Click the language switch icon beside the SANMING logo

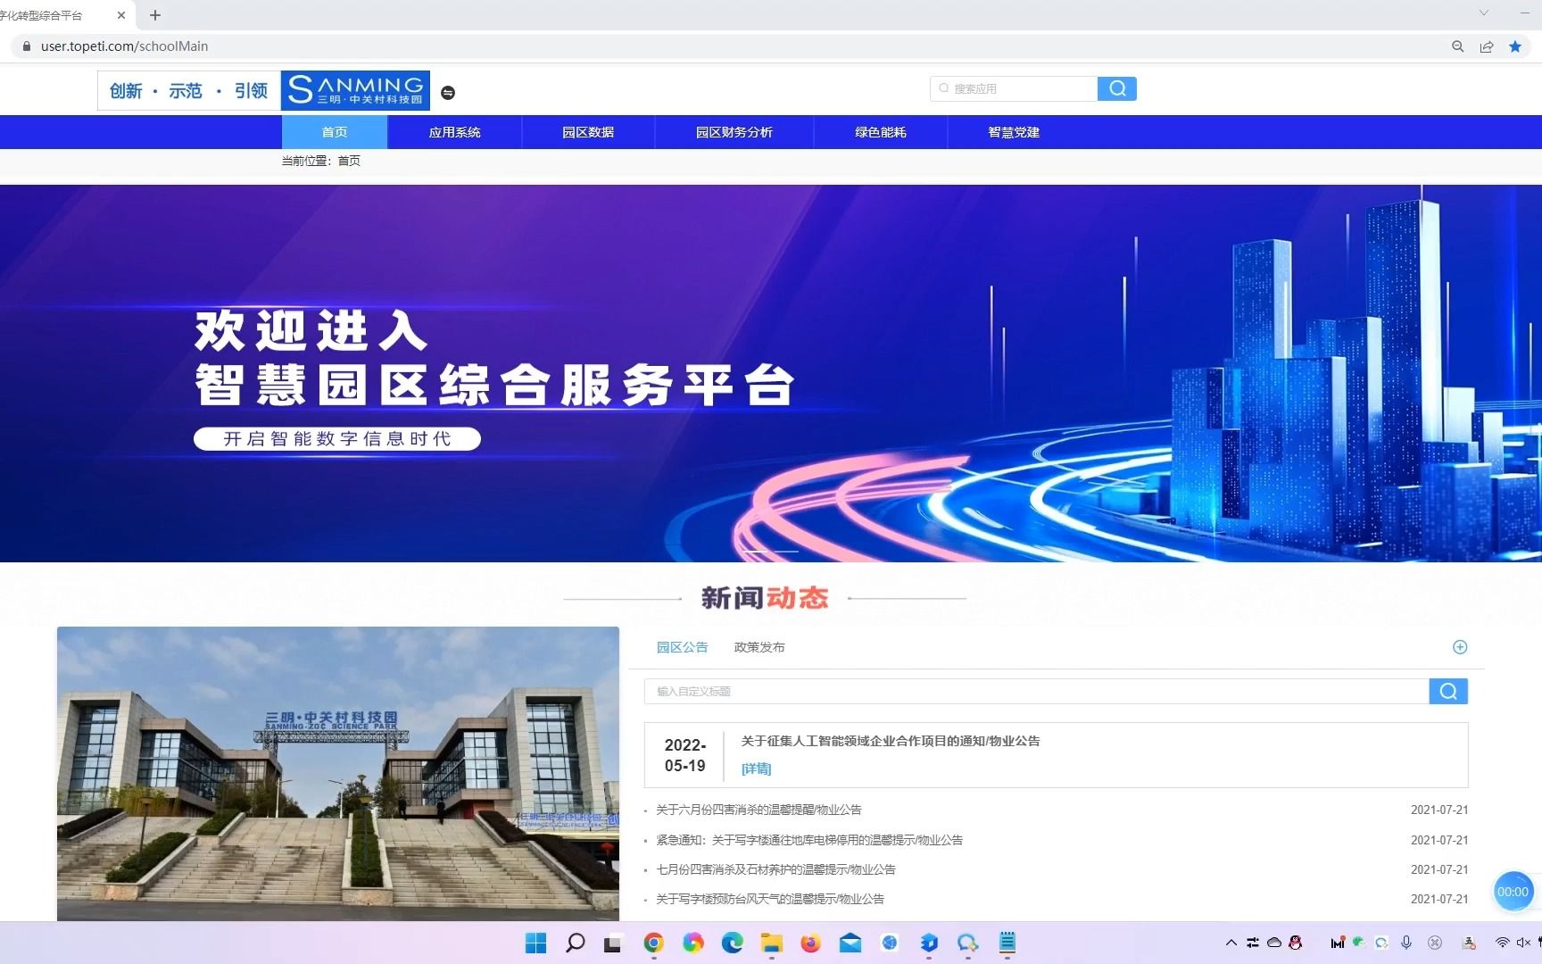pyautogui.click(x=449, y=92)
